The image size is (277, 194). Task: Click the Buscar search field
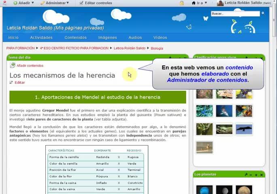[235, 14]
